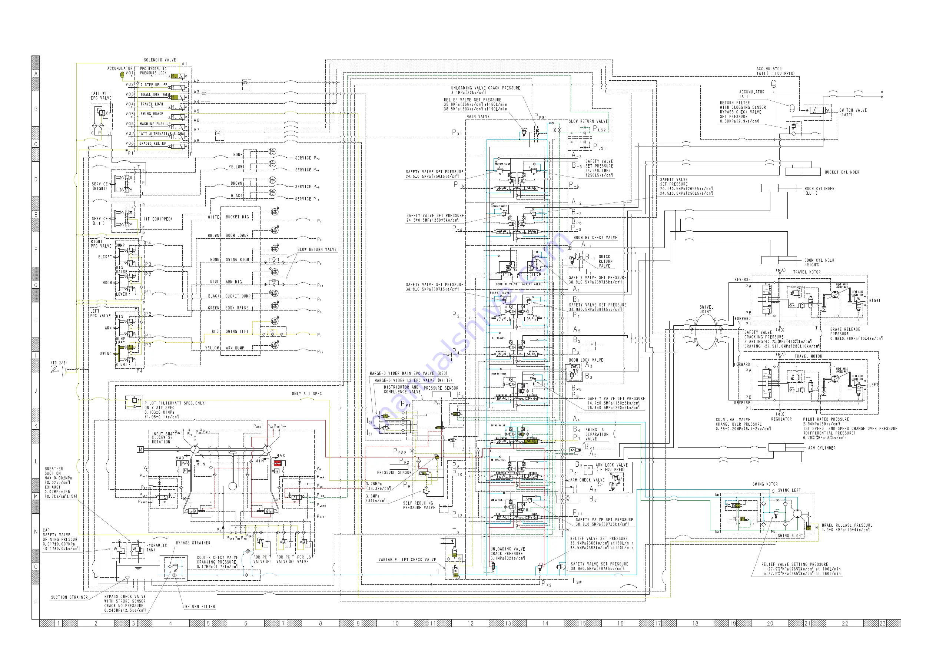Click the ARM LOCK VALVE (IF EQUIPPED) label
936x661 pixels.
point(611,467)
